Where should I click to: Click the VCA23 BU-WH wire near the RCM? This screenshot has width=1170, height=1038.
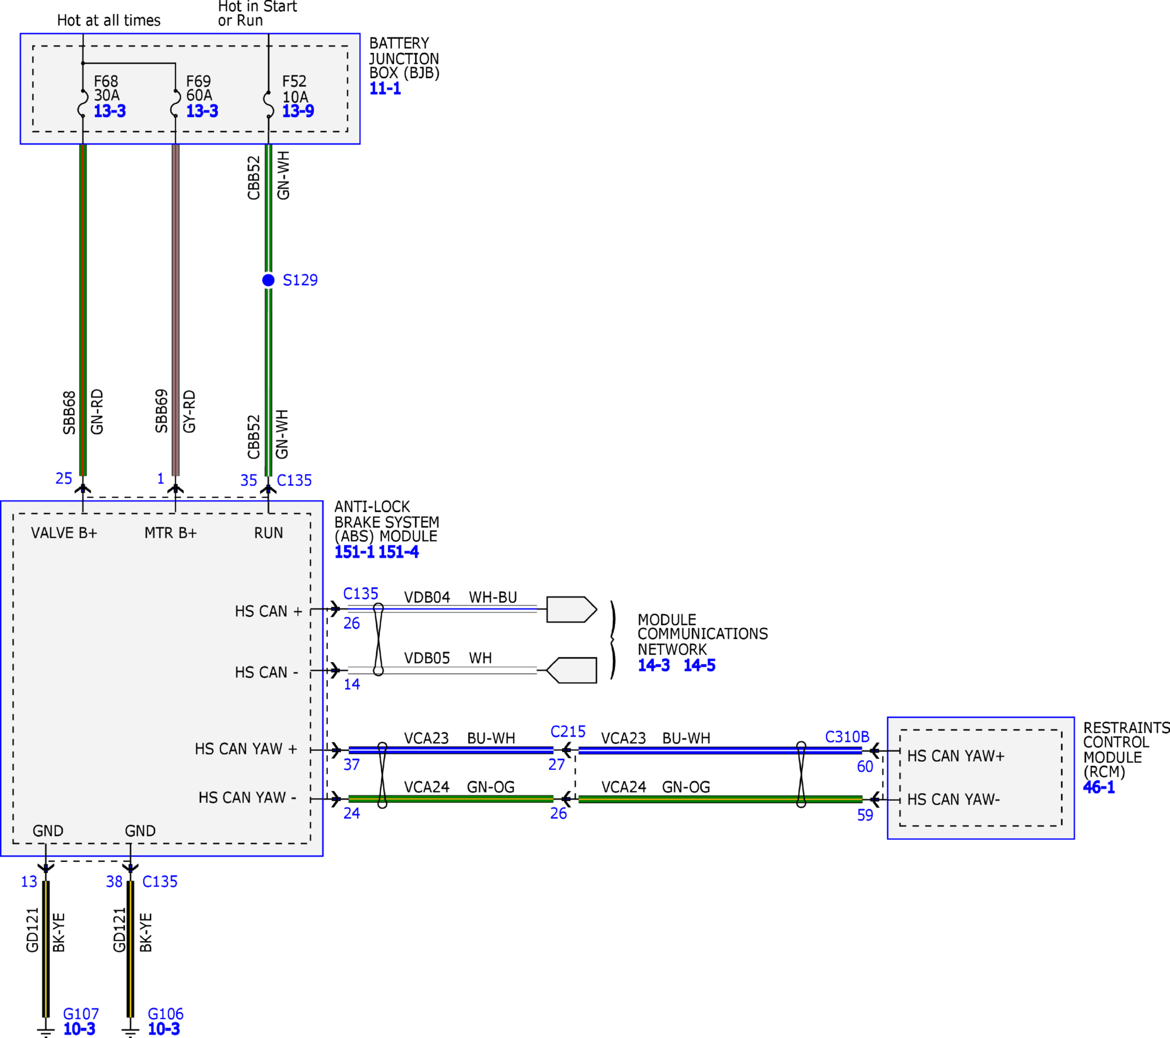coord(720,750)
